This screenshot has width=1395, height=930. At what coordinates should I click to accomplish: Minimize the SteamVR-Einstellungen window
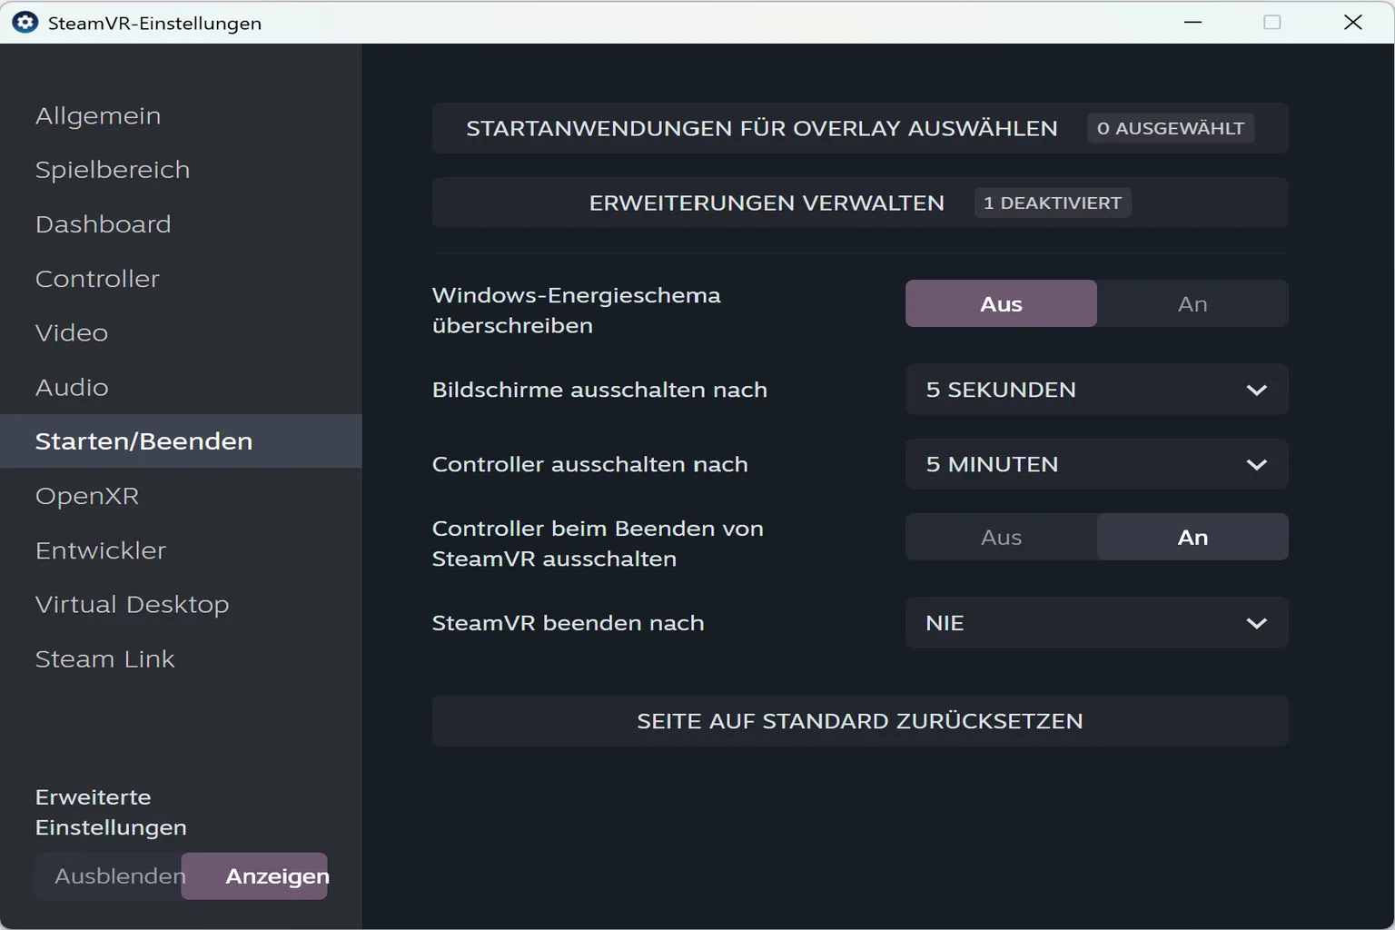coord(1193,23)
